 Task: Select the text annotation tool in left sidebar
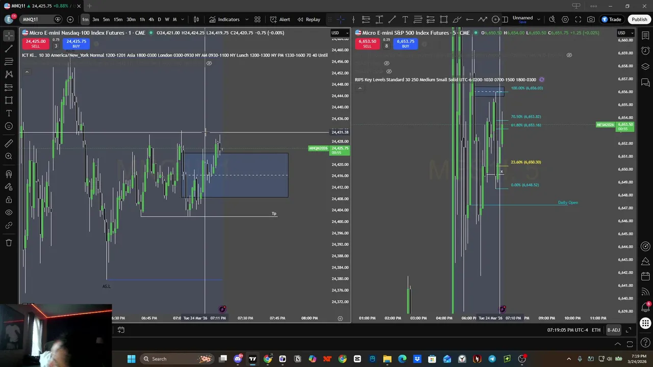click(9, 113)
